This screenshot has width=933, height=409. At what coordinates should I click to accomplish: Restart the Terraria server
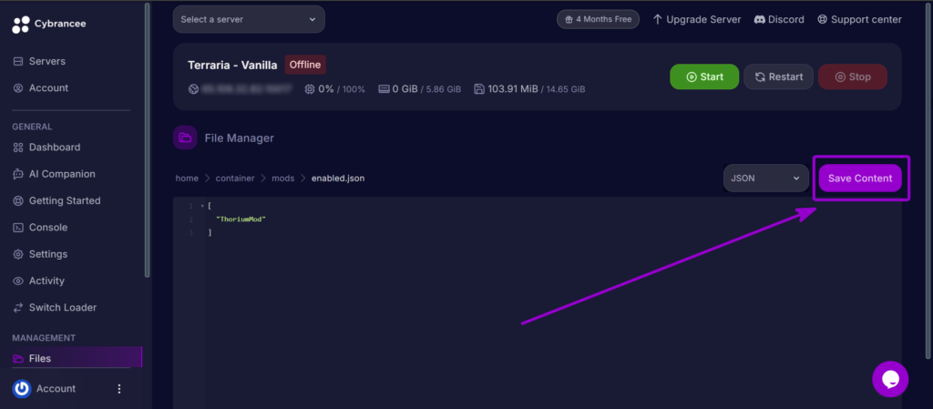pyautogui.click(x=778, y=77)
